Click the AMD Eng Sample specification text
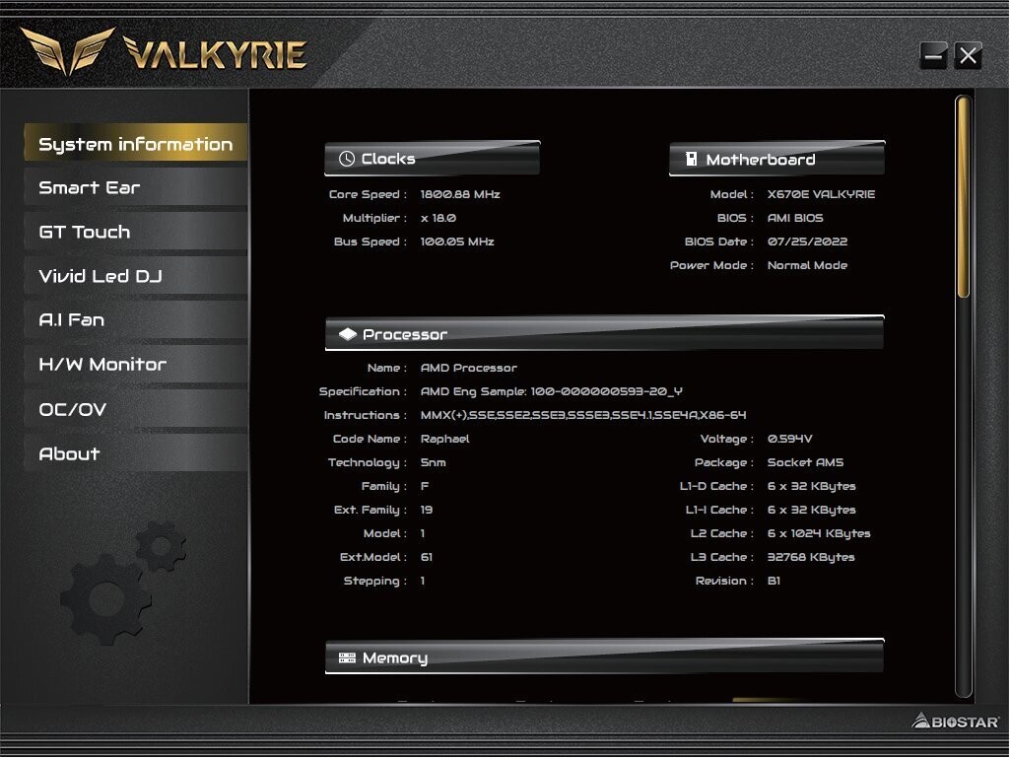This screenshot has width=1011, height=759. 551,391
